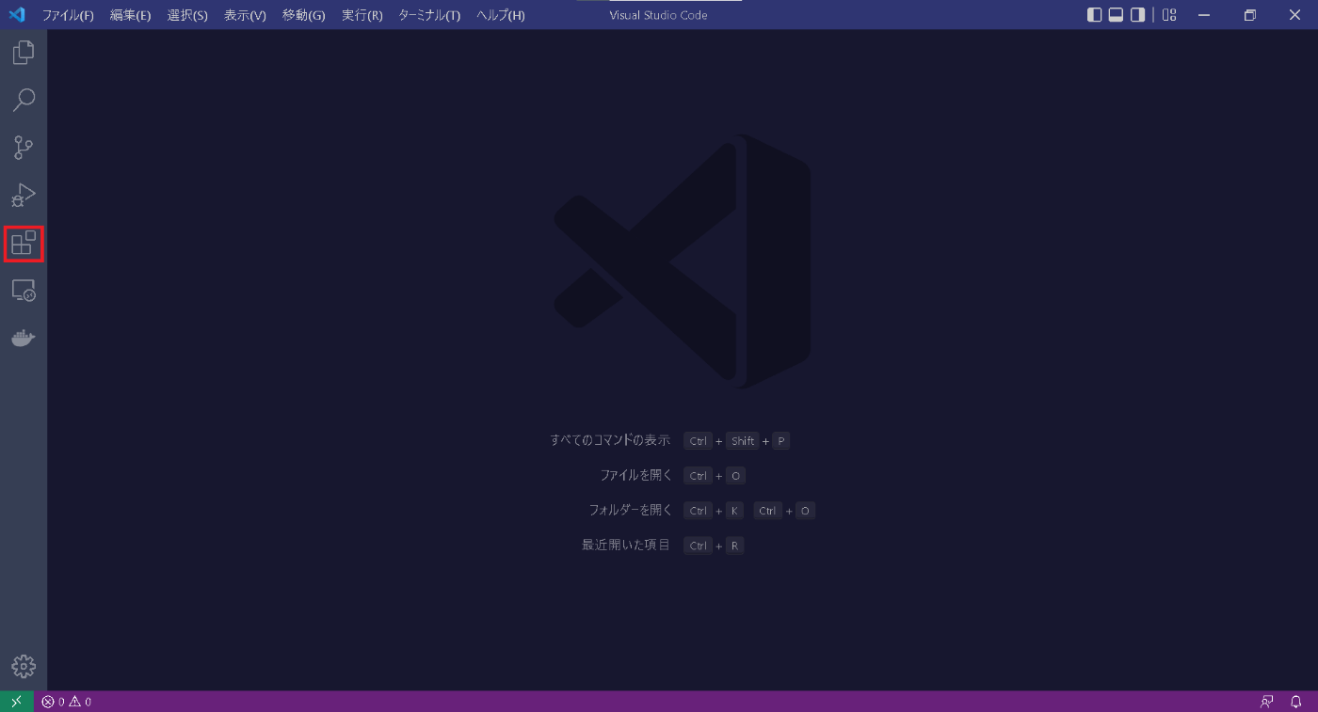This screenshot has height=712, width=1318.
Task: Click the フォルダーを開く text
Action: pos(631,510)
